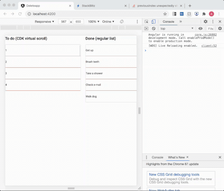Open device toolbar more options
Screen dimensions: 224x191
coord(137,22)
